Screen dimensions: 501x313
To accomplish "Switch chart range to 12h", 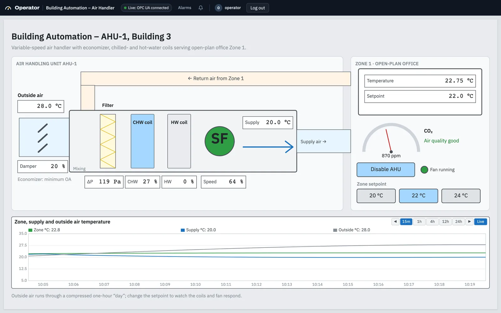I will pos(446,222).
